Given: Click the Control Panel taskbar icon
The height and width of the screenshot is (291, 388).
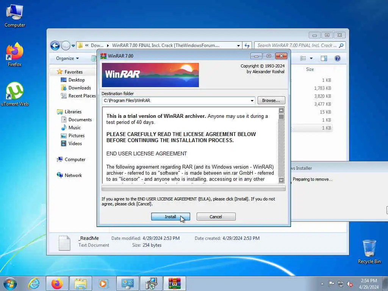Looking at the screenshot, I should [127, 283].
